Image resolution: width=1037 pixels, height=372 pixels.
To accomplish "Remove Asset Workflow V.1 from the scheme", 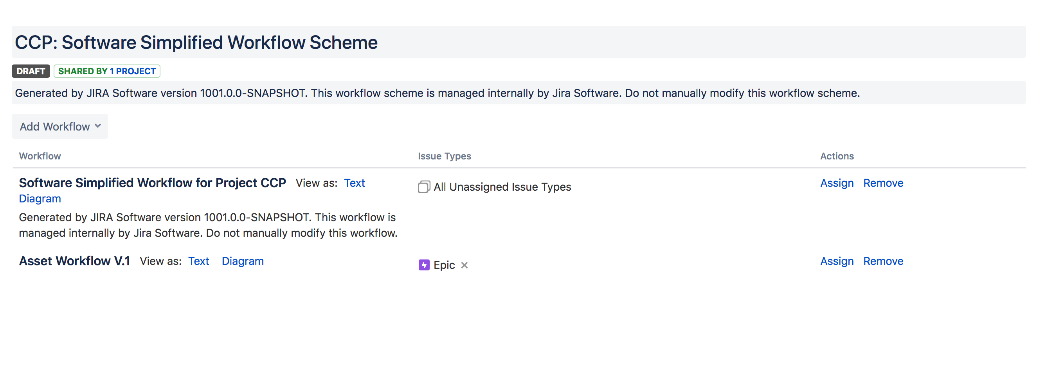I will (x=883, y=261).
